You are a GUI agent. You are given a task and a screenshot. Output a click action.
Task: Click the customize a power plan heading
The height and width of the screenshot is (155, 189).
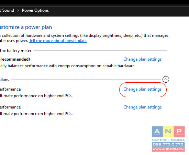26,27
